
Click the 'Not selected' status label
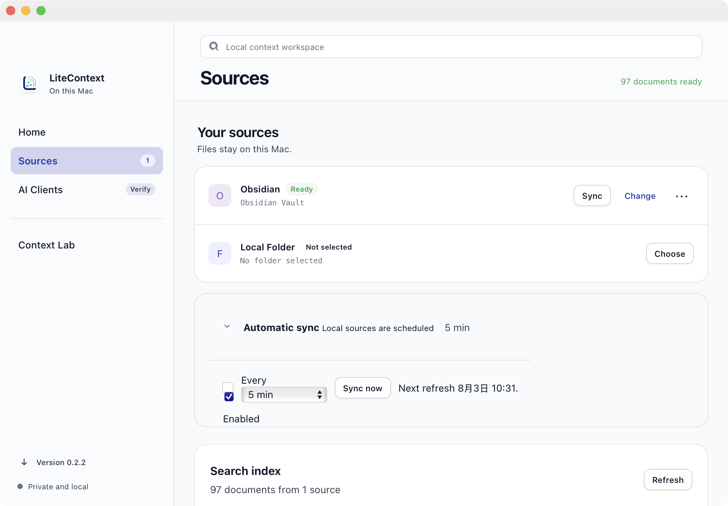pos(329,247)
